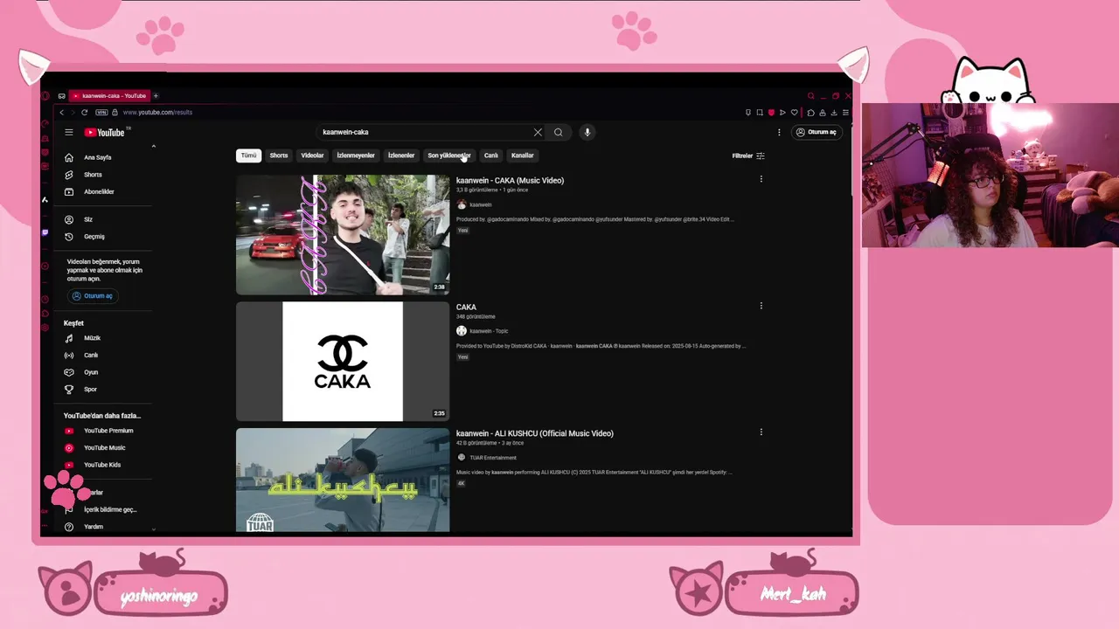Select the Shorts filter chip

[x=279, y=156]
